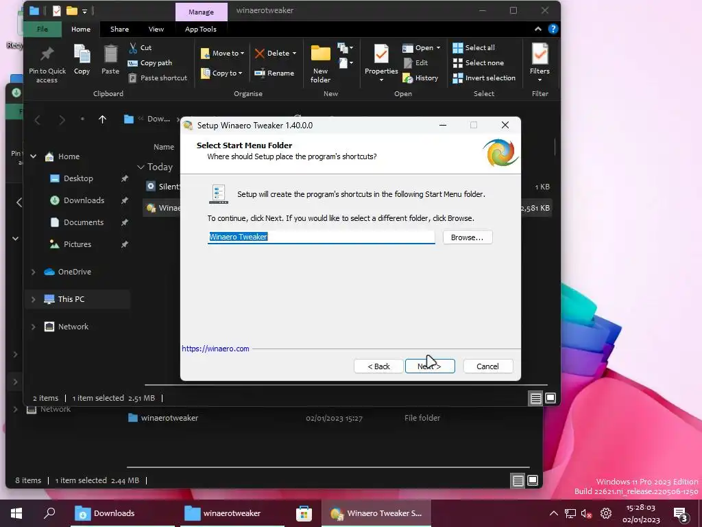Switch front window to details view icon
Screen dimensions: 702x527
coord(536,398)
